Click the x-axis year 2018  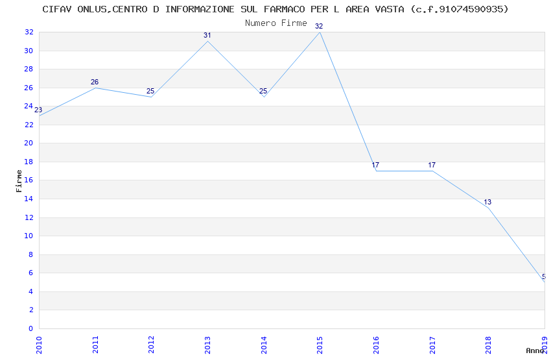pos(489,345)
